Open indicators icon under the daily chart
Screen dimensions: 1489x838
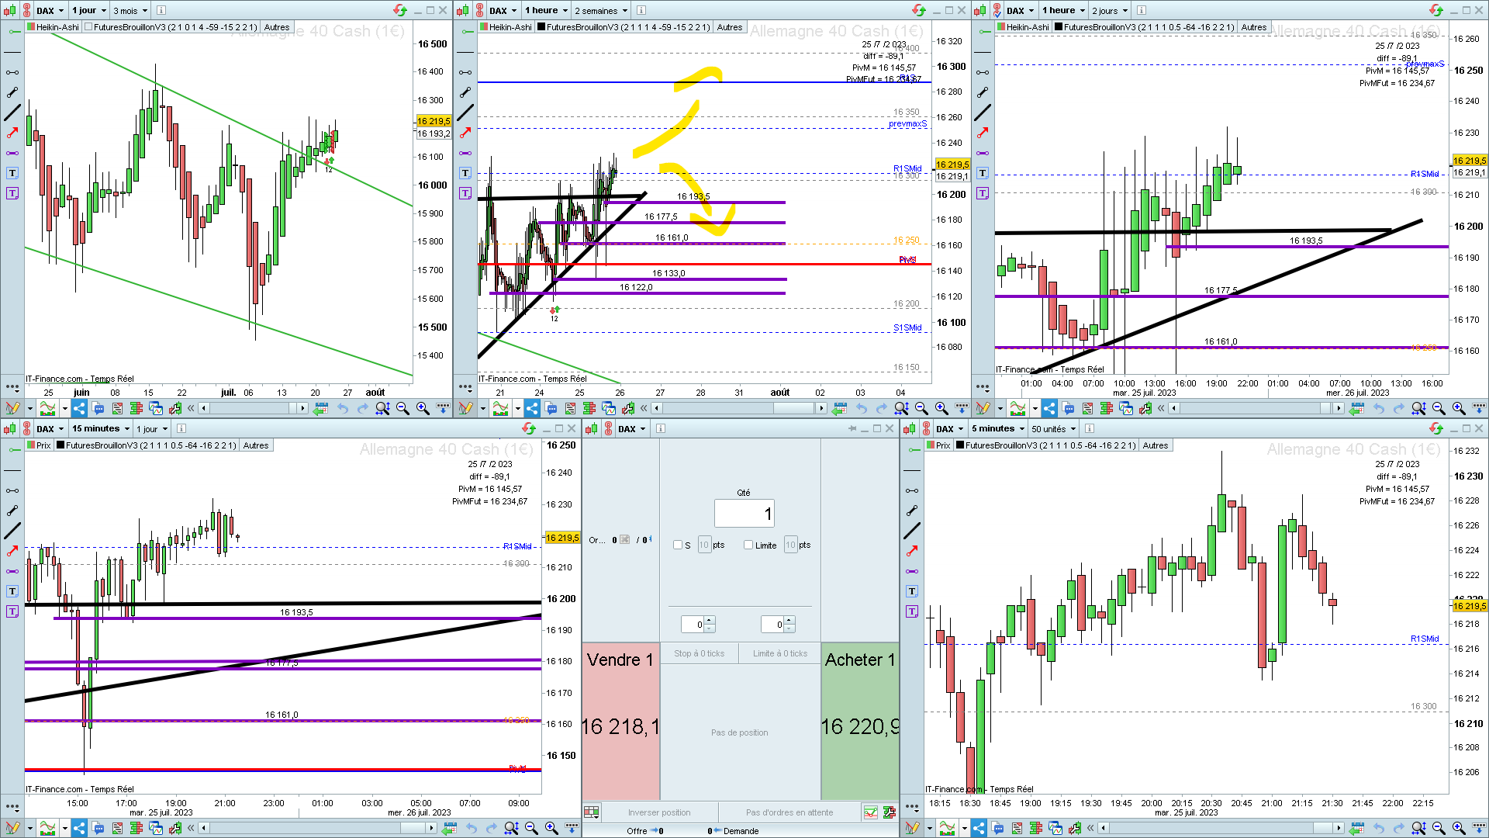(x=47, y=408)
